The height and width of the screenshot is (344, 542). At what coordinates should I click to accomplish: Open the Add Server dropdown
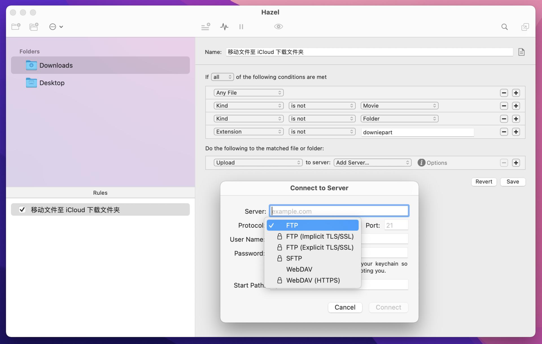coord(372,163)
